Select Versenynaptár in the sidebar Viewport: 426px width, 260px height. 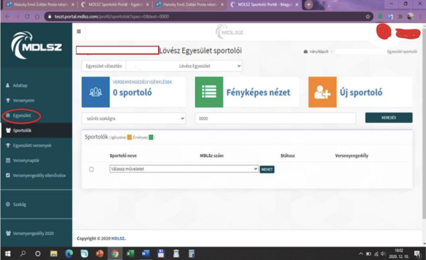point(26,161)
